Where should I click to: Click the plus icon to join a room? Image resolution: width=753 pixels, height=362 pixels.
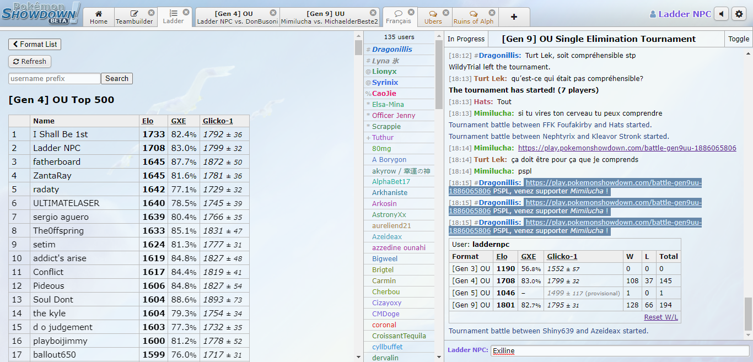click(514, 17)
